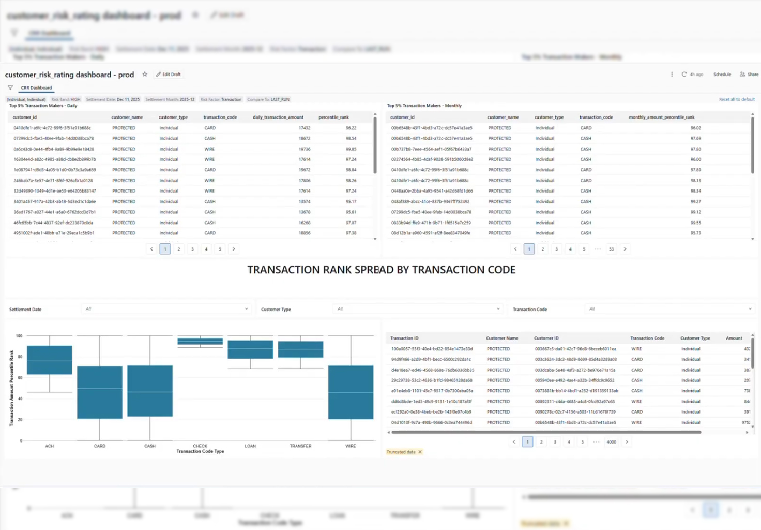Screen dimensions: 761x530
Task: Click the Edit Draft button
Action: point(169,75)
